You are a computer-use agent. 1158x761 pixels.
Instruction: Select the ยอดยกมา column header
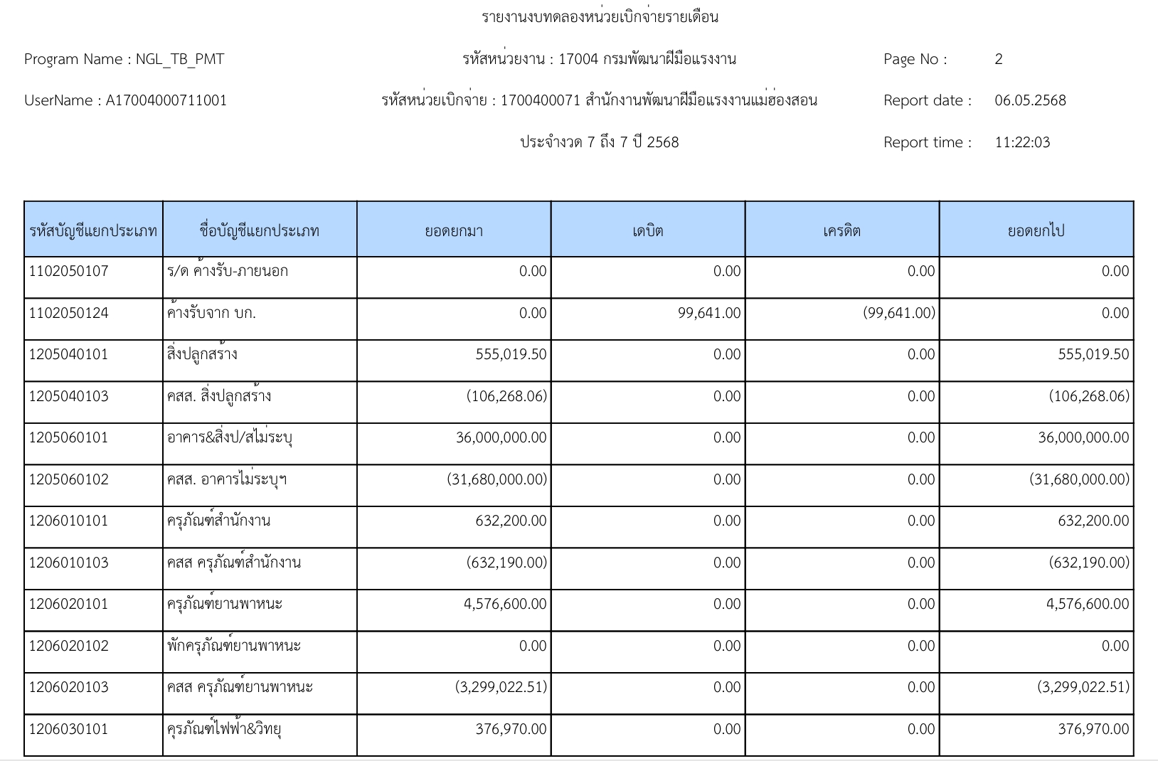tap(454, 230)
